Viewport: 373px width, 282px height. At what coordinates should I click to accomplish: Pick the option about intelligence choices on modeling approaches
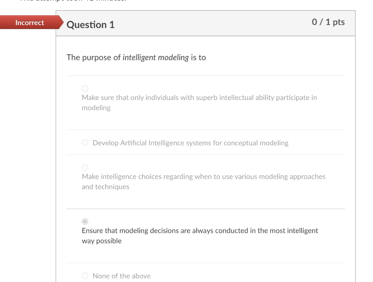pyautogui.click(x=85, y=167)
